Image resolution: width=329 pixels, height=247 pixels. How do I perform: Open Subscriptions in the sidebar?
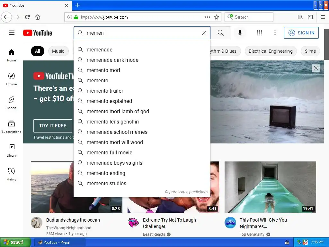[12, 127]
